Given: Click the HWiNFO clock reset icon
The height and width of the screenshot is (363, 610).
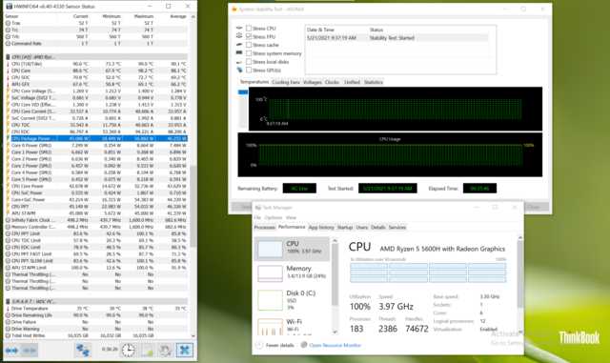Looking at the screenshot, I should [128, 351].
